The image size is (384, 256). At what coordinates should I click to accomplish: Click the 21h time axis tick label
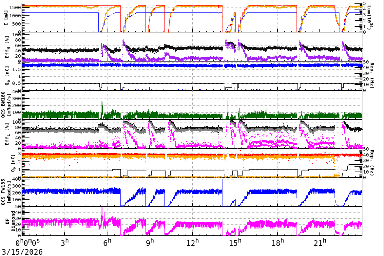pos(320,243)
